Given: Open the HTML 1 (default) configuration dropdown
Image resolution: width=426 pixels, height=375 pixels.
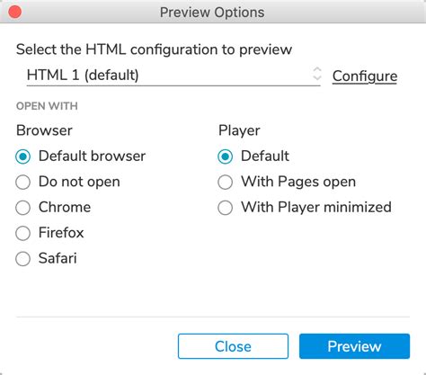Looking at the screenshot, I should tap(173, 75).
